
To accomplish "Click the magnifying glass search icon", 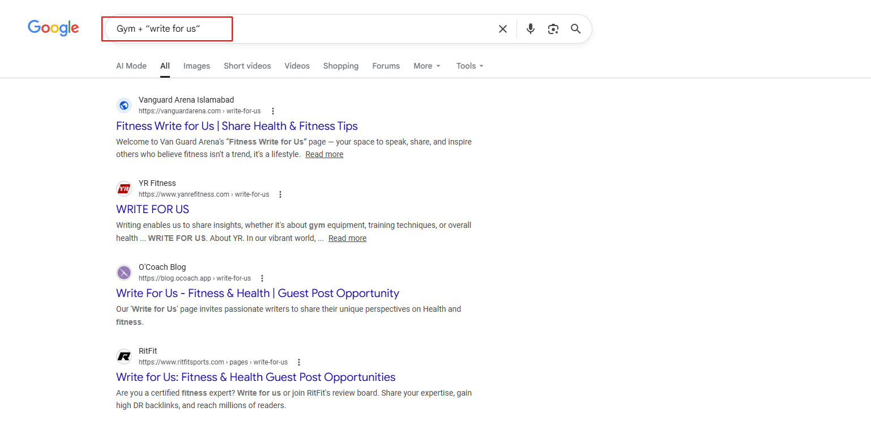I will (575, 28).
